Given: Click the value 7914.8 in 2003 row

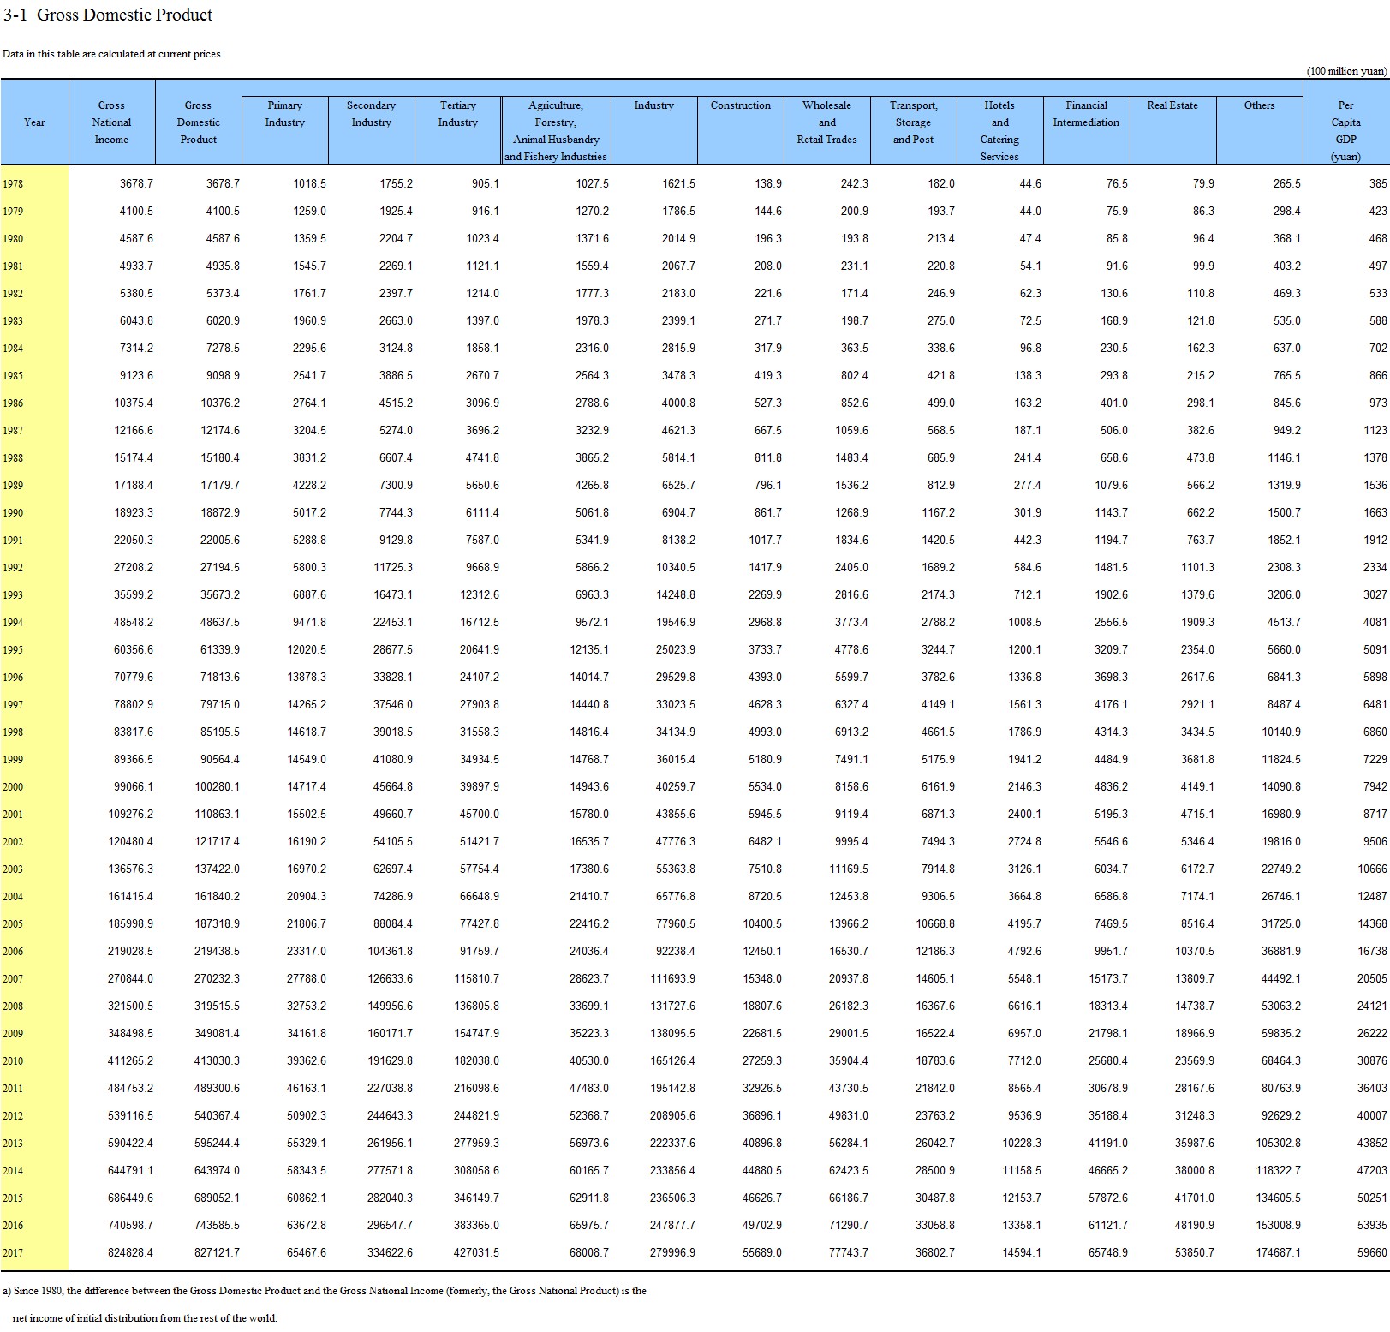Looking at the screenshot, I should (938, 869).
